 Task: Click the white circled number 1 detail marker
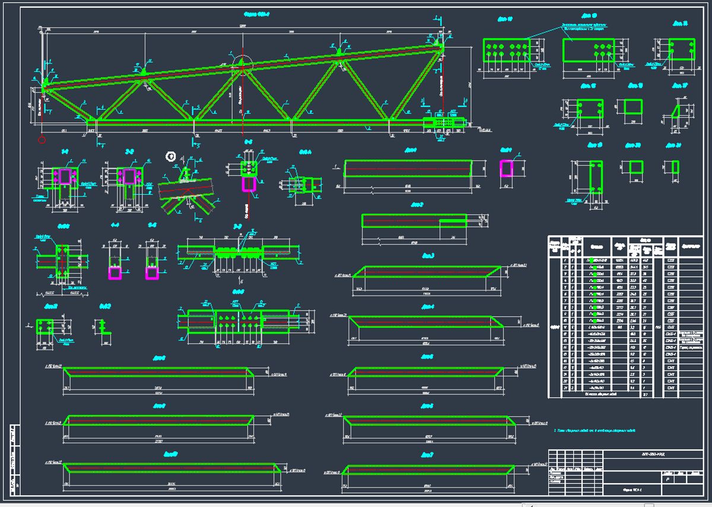point(170,156)
